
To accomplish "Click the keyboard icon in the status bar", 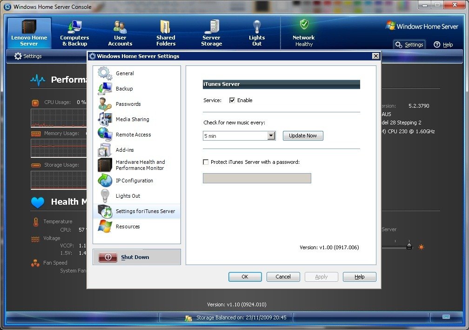I will click(446, 317).
